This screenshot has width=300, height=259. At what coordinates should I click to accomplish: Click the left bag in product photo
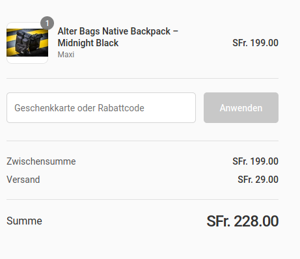coord(22,42)
